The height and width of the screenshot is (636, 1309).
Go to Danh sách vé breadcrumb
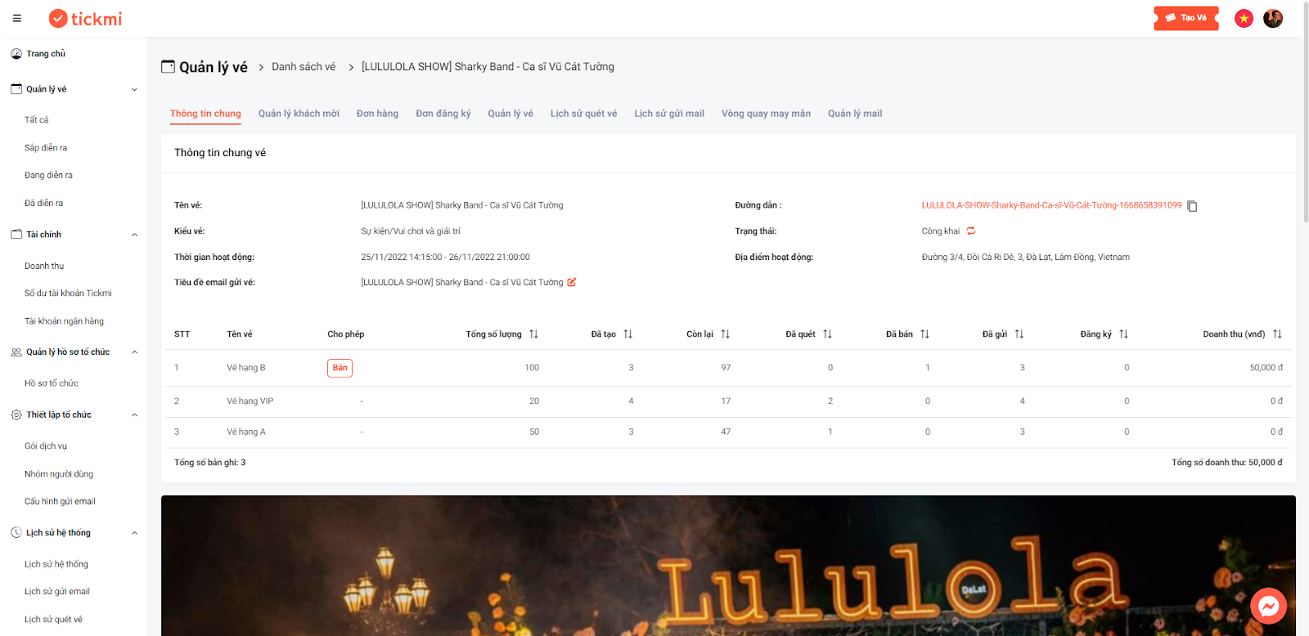(x=304, y=67)
